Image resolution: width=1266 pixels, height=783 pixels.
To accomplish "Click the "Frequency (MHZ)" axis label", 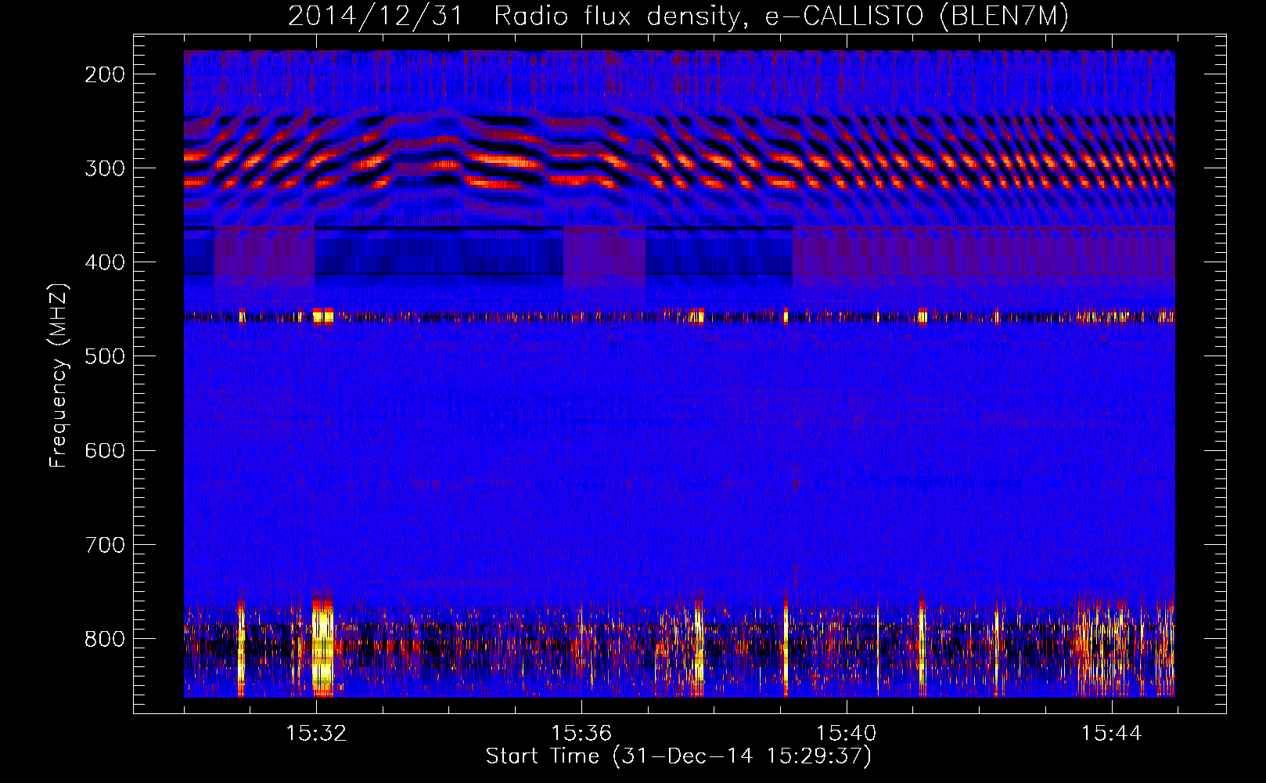I will coord(59,375).
